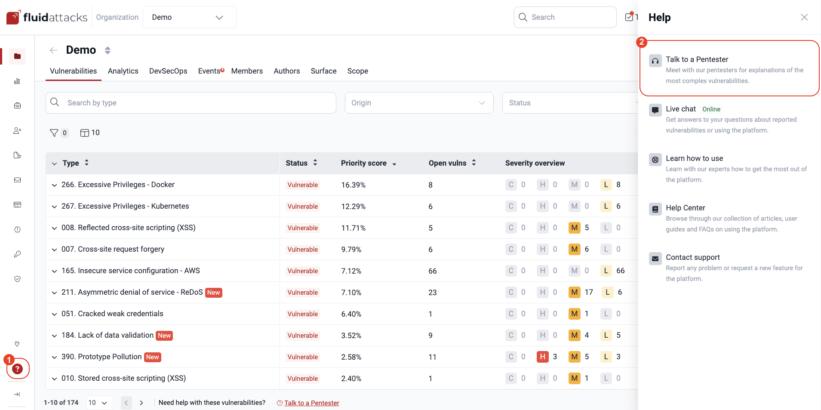Open the Organization Demo dropdown
The width and height of the screenshot is (821, 410).
pos(189,17)
